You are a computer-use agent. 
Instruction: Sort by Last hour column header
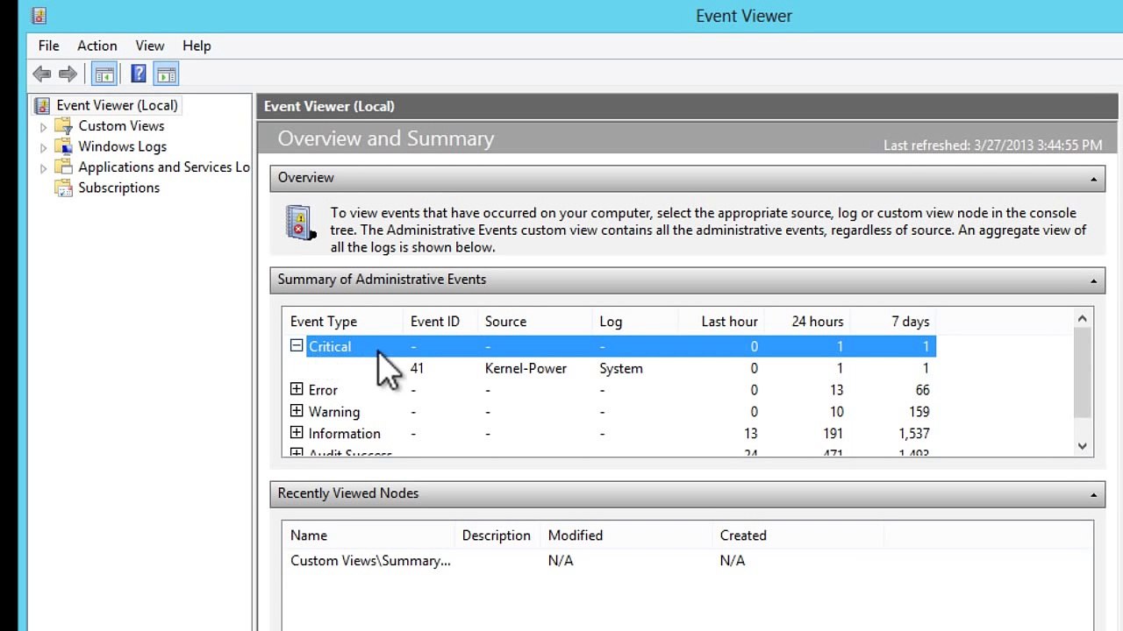click(719, 322)
